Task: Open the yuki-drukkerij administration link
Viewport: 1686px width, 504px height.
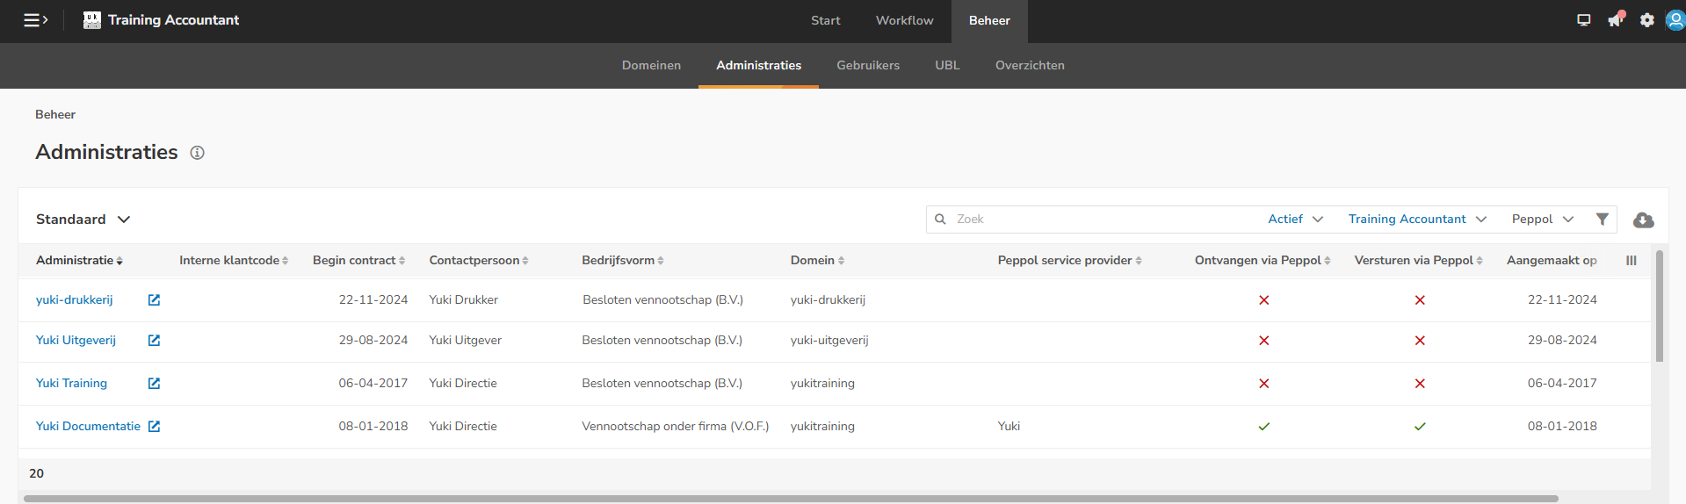Action: pyautogui.click(x=75, y=300)
